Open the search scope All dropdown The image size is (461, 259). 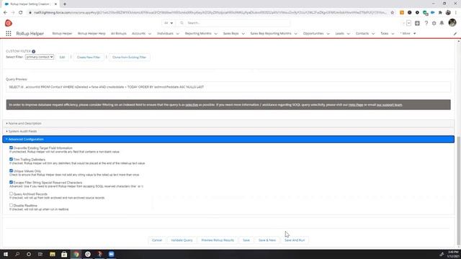point(169,23)
